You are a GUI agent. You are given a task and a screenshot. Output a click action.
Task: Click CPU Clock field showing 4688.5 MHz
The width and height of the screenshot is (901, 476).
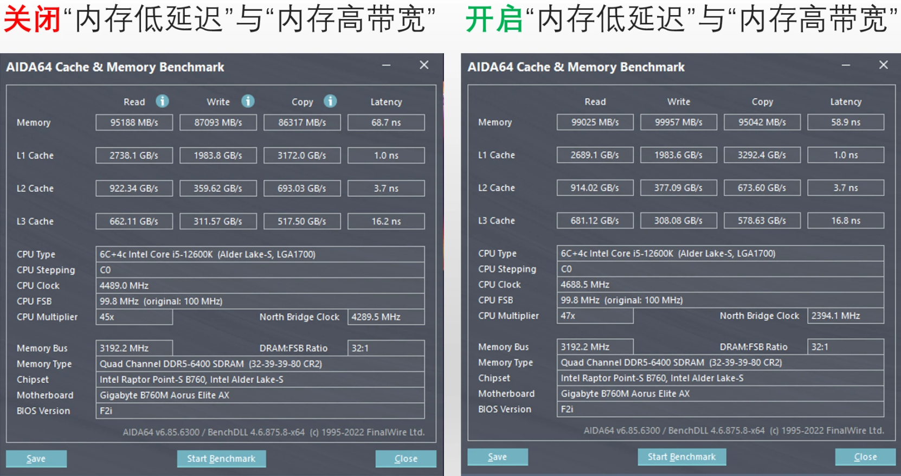pyautogui.click(x=720, y=285)
